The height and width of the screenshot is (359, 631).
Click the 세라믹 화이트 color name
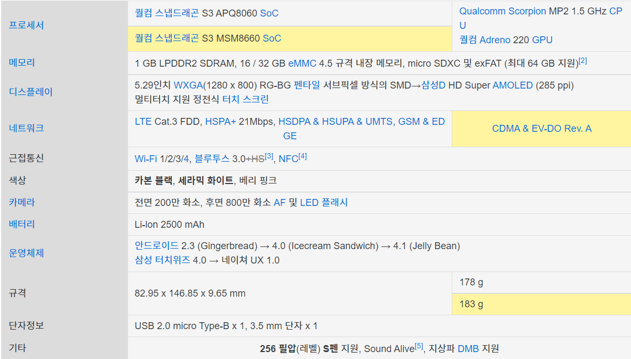[206, 181]
